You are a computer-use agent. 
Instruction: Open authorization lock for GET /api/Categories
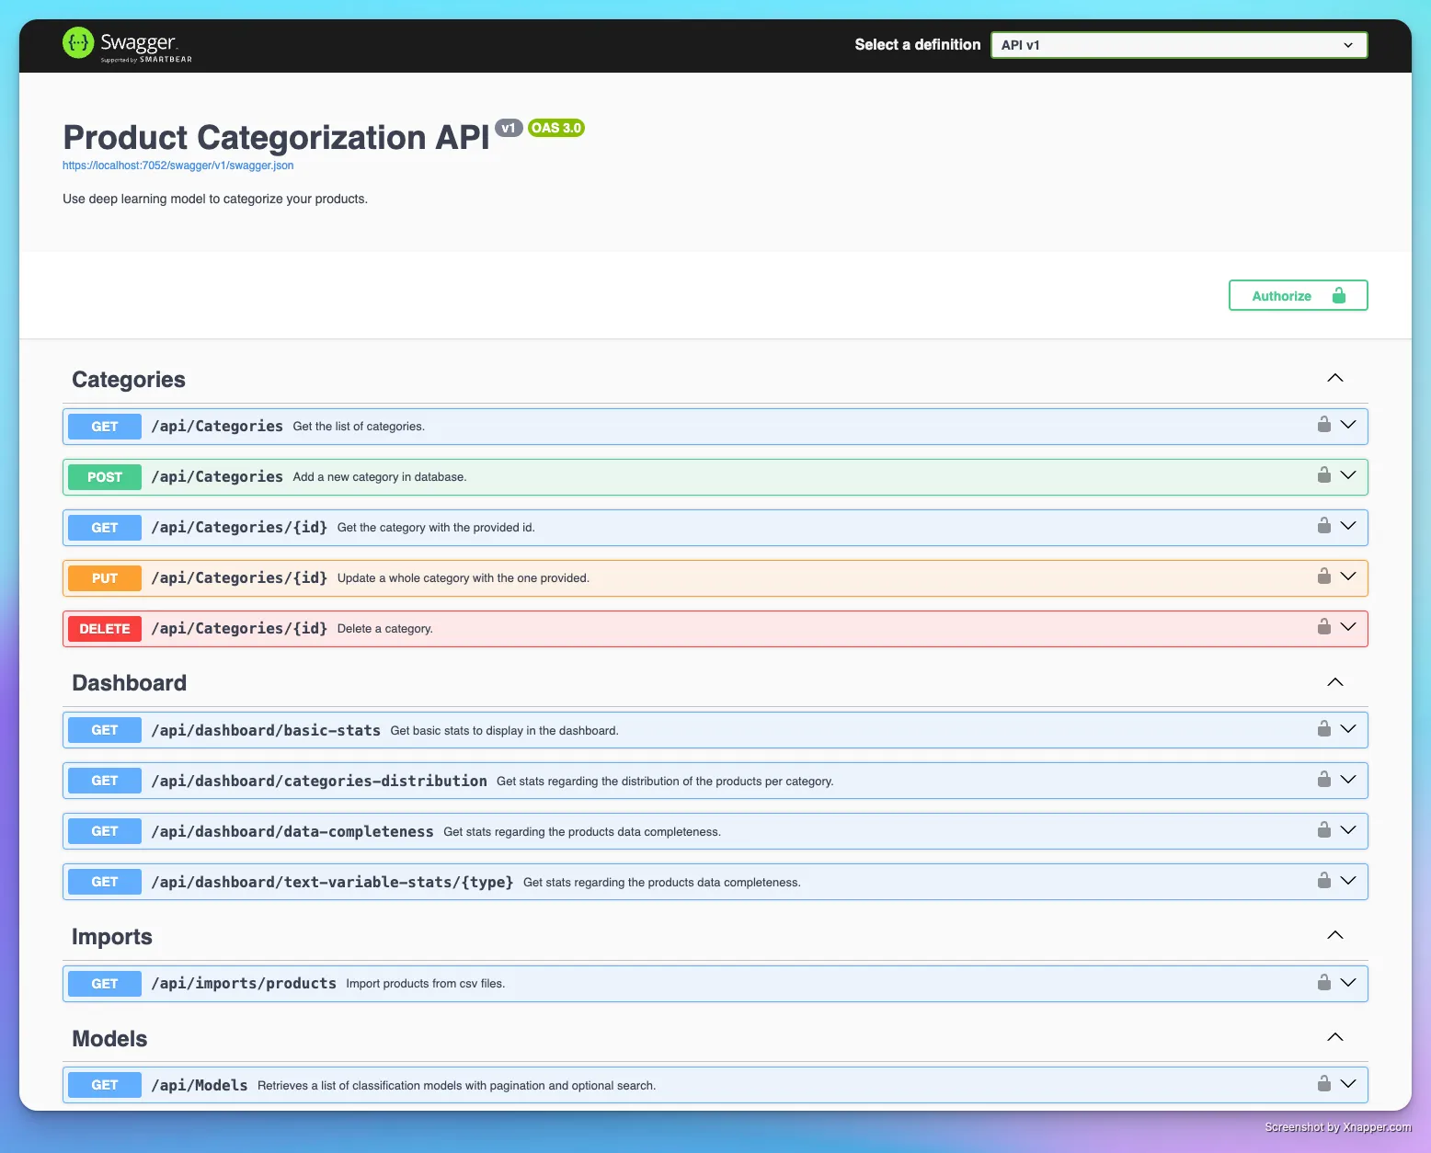tap(1324, 425)
